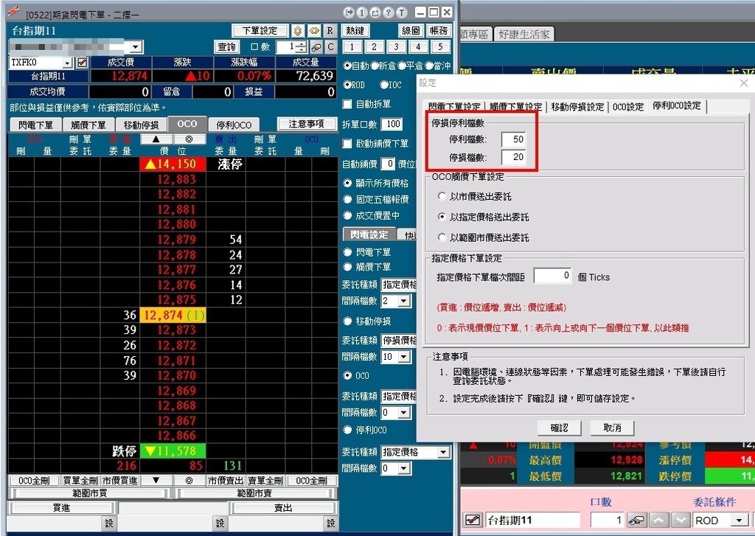Click the middle 設 button at bottom
Viewport: 755px width, 536px height.
220,523
